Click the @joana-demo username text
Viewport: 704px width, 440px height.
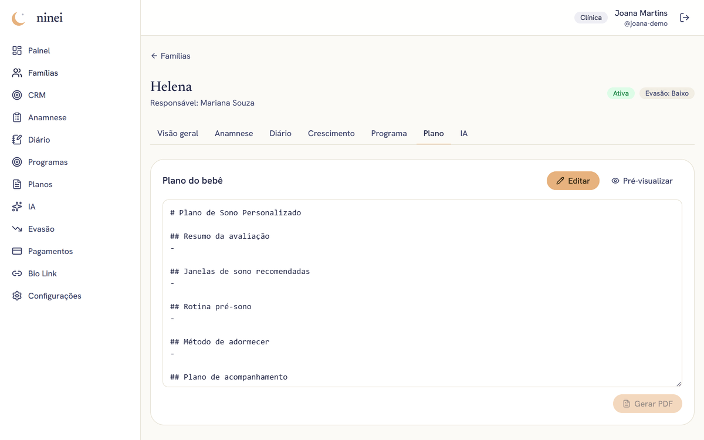646,24
